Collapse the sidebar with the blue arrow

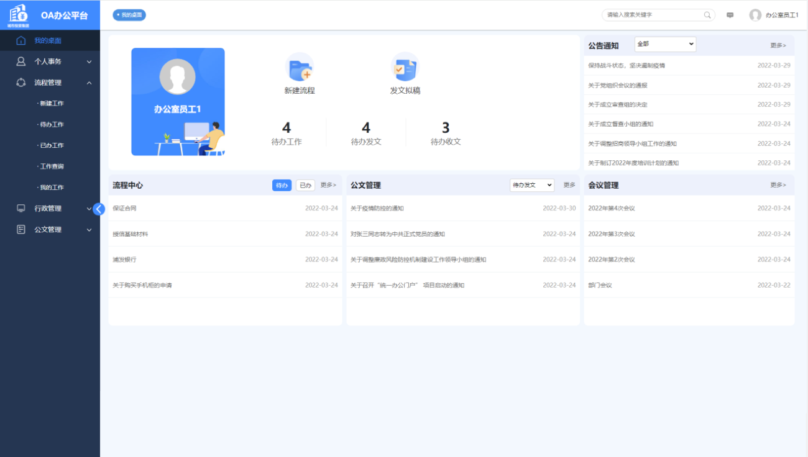pos(99,209)
